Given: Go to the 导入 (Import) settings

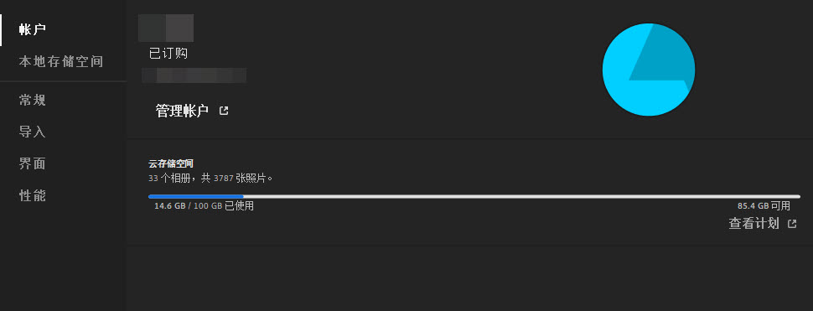Looking at the screenshot, I should click(32, 132).
